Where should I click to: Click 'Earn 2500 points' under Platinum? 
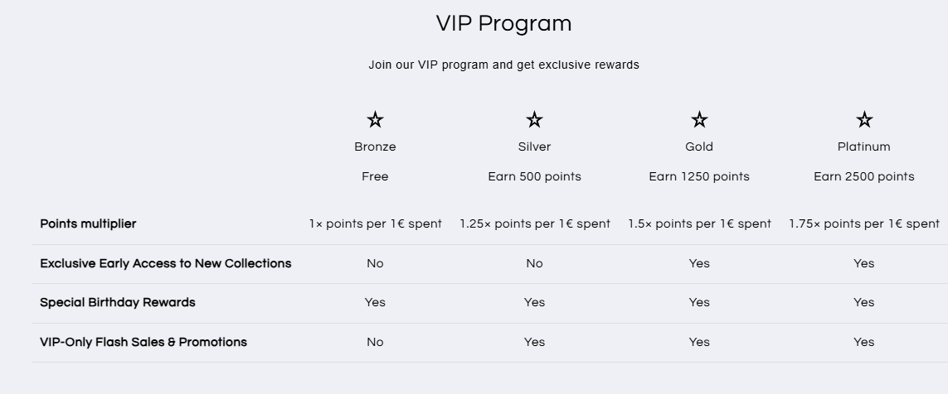(x=864, y=177)
